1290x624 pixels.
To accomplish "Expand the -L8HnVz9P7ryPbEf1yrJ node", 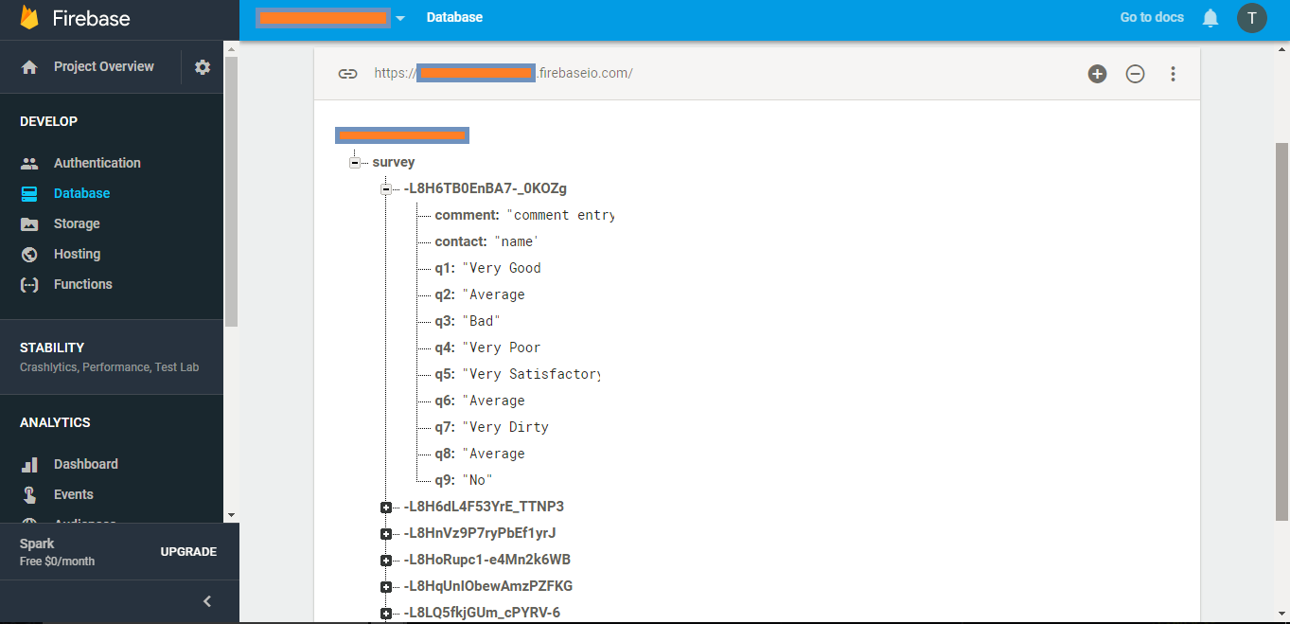I will tap(386, 534).
